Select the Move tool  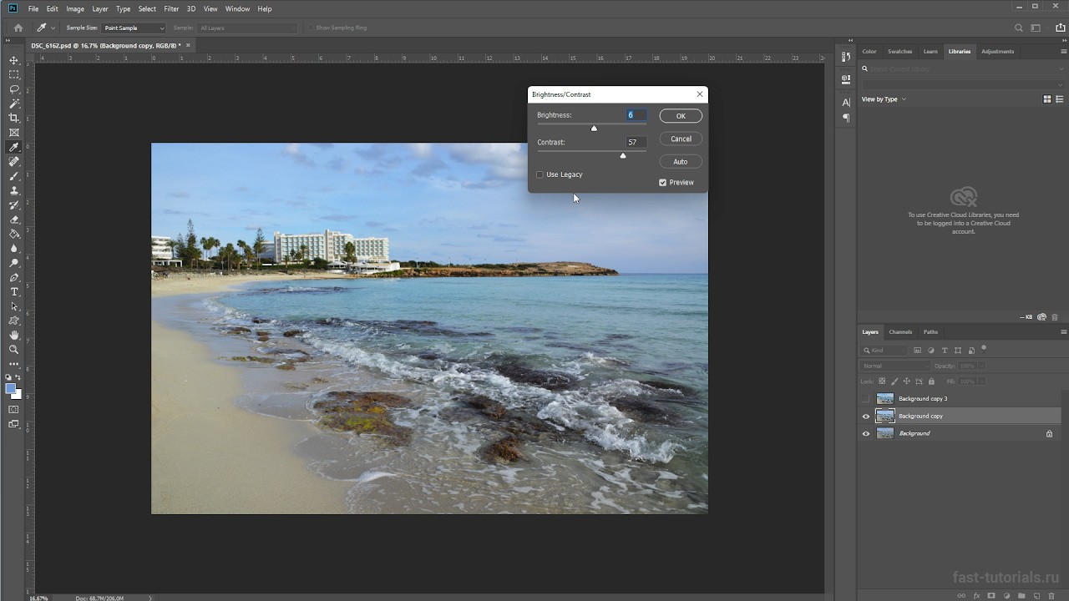pyautogui.click(x=14, y=60)
